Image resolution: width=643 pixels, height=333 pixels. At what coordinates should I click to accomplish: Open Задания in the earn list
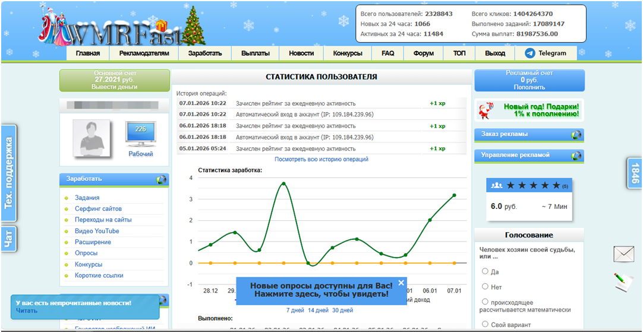pos(87,198)
